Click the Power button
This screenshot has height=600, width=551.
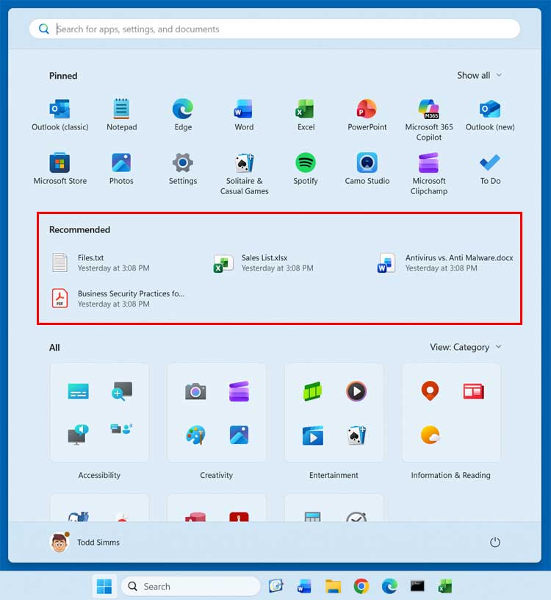(x=494, y=542)
